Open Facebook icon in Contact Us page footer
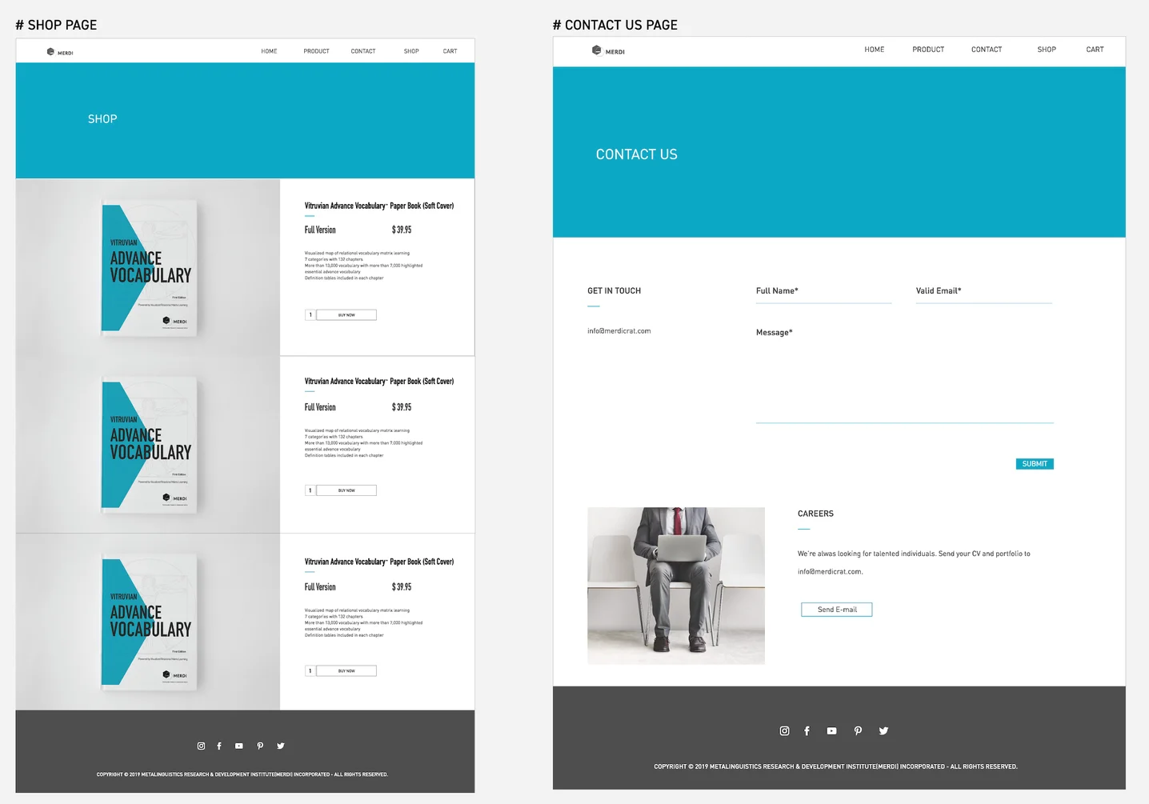This screenshot has height=804, width=1149. pos(807,730)
